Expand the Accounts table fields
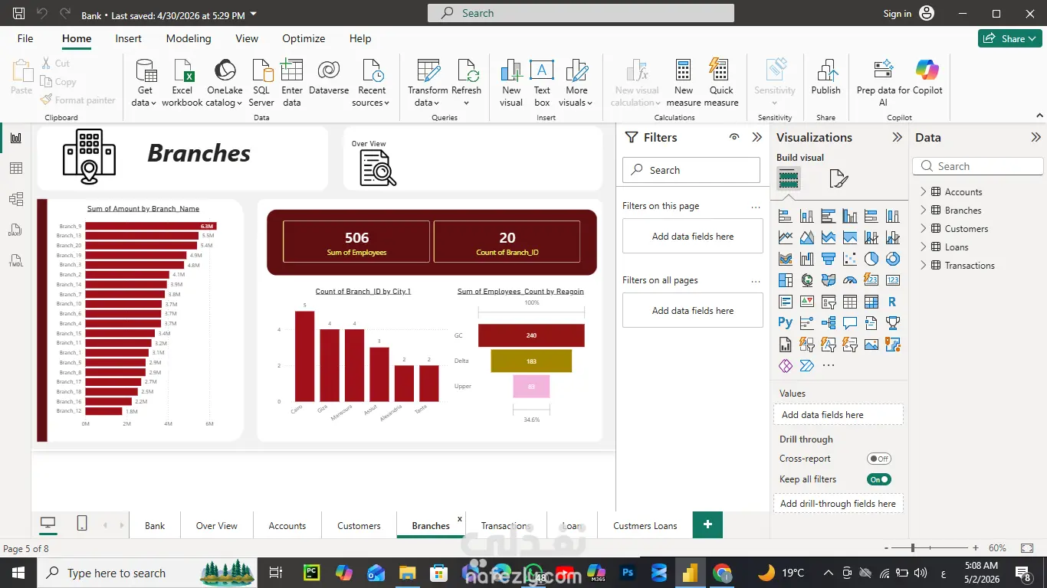 pyautogui.click(x=923, y=191)
